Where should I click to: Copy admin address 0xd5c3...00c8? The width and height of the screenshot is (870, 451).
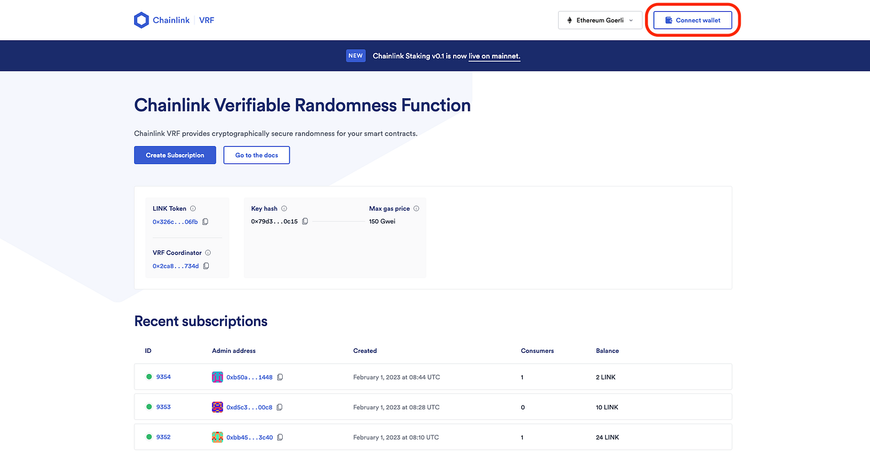pyautogui.click(x=280, y=408)
